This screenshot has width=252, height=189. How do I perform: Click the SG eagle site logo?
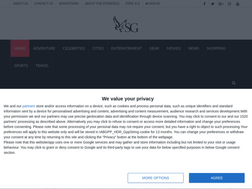click(x=126, y=24)
